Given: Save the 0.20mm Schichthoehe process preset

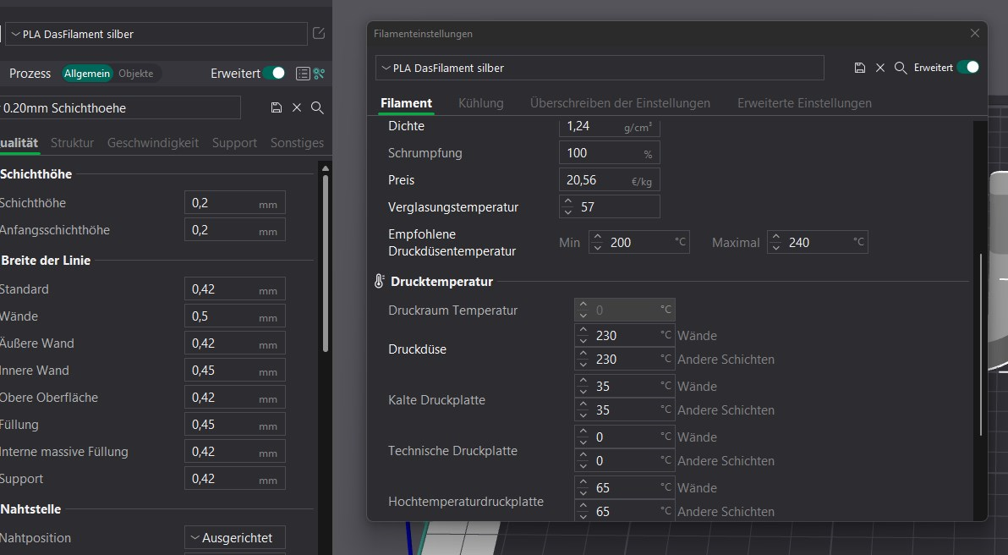Looking at the screenshot, I should 277,107.
